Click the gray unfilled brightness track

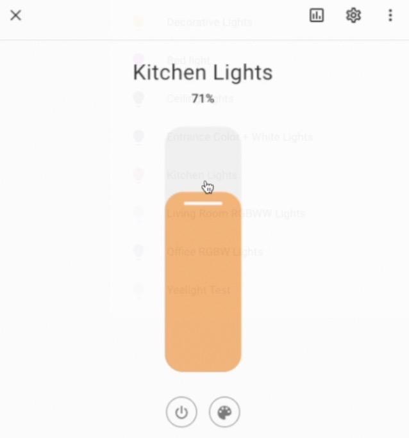203,159
